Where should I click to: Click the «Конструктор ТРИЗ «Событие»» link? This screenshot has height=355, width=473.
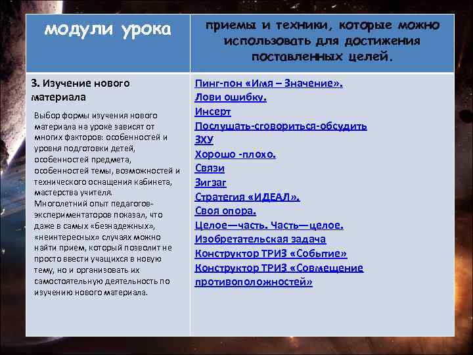coord(271,253)
